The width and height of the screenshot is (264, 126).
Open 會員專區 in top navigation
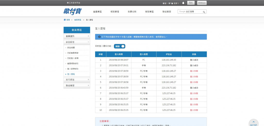[97, 12]
